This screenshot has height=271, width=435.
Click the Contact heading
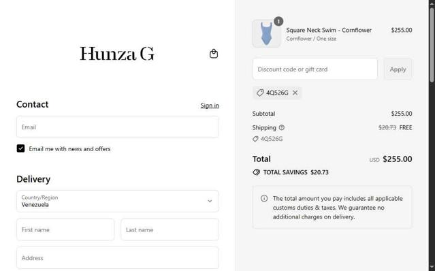click(33, 104)
